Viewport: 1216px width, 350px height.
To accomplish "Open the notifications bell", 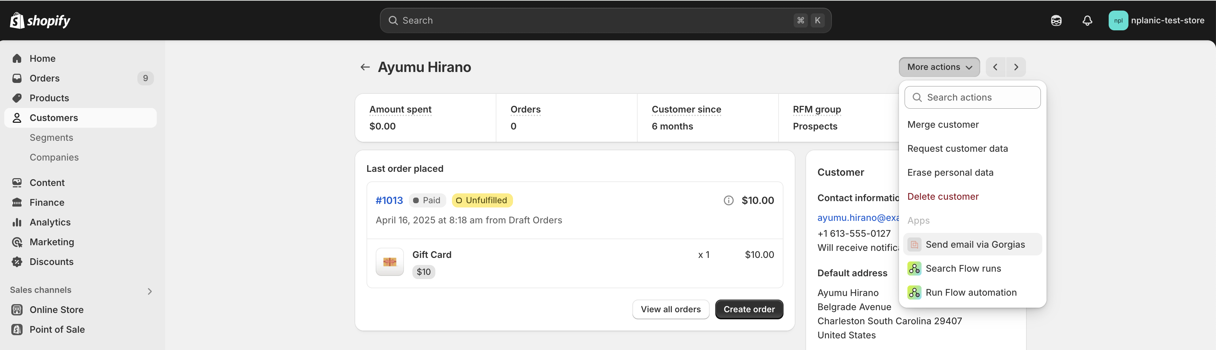I will pyautogui.click(x=1087, y=20).
